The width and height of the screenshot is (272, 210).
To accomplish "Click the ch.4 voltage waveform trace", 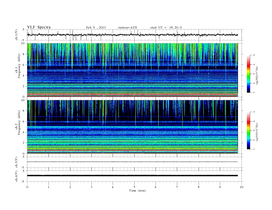I will [132, 176].
